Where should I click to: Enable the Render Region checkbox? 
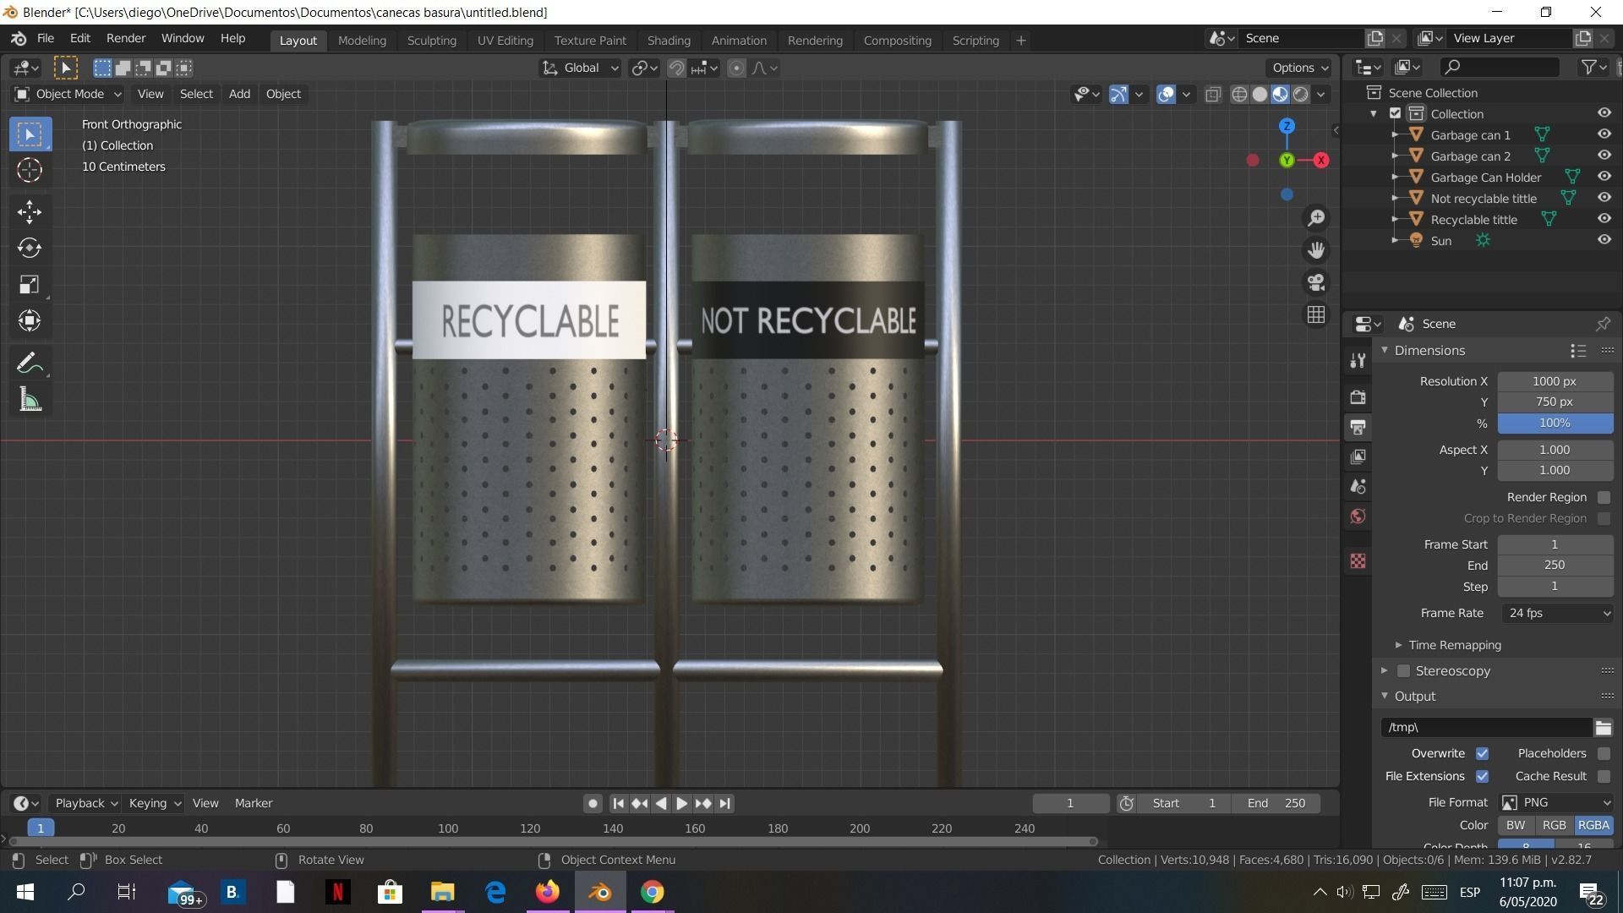tap(1604, 497)
